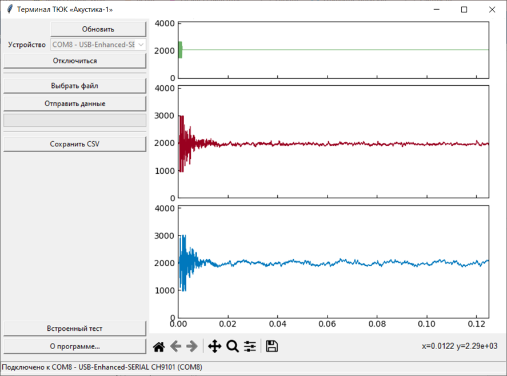The height and width of the screenshot is (376, 507).
Task: Select the Pan tool with cross arrows
Action: (x=214, y=346)
